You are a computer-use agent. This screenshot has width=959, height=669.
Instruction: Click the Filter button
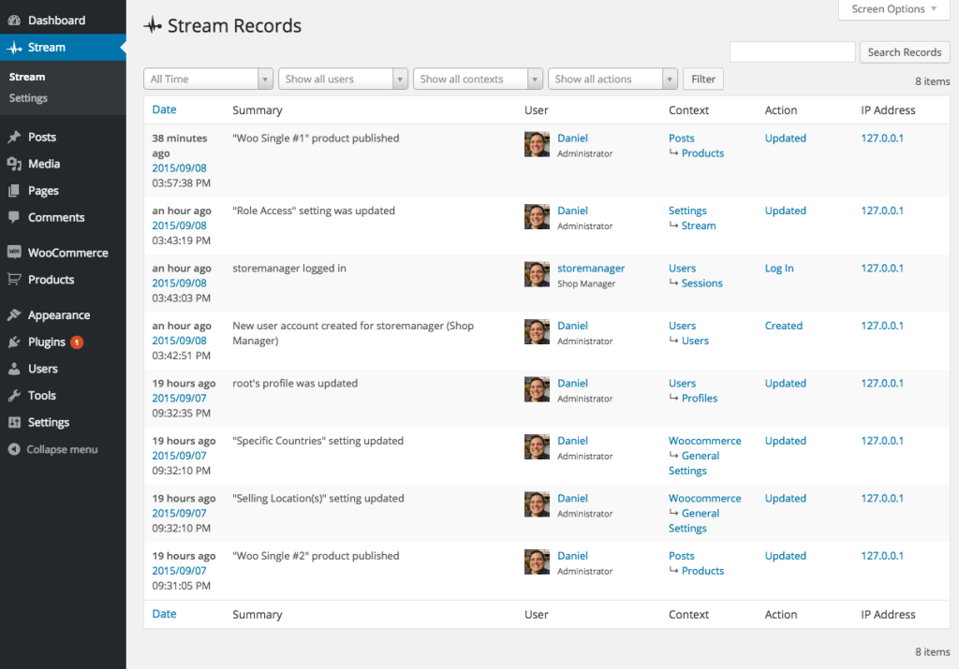click(702, 79)
